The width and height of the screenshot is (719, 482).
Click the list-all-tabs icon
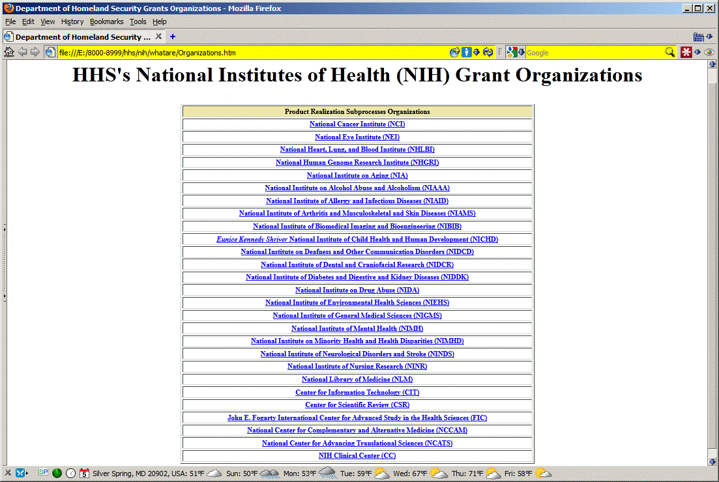pyautogui.click(x=698, y=37)
